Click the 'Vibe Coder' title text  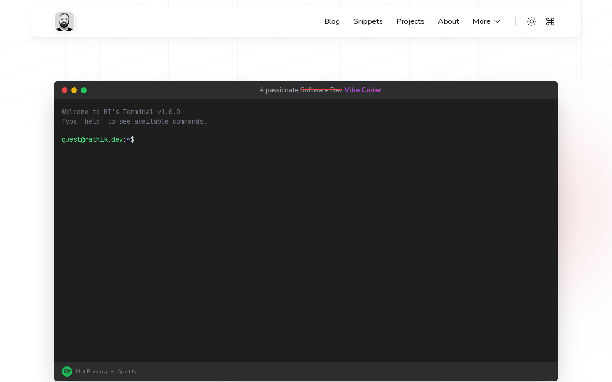[362, 90]
